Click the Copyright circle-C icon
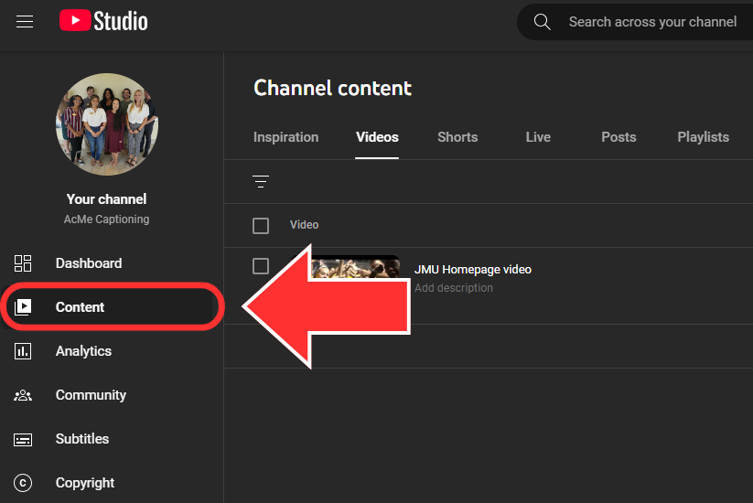Viewport: 753px width, 503px height. pyautogui.click(x=23, y=483)
